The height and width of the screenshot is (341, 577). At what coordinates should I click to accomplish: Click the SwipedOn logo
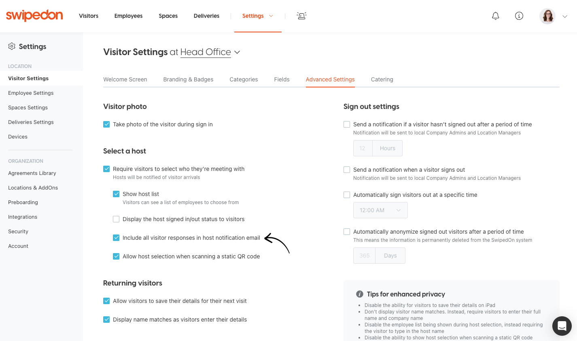coord(34,15)
